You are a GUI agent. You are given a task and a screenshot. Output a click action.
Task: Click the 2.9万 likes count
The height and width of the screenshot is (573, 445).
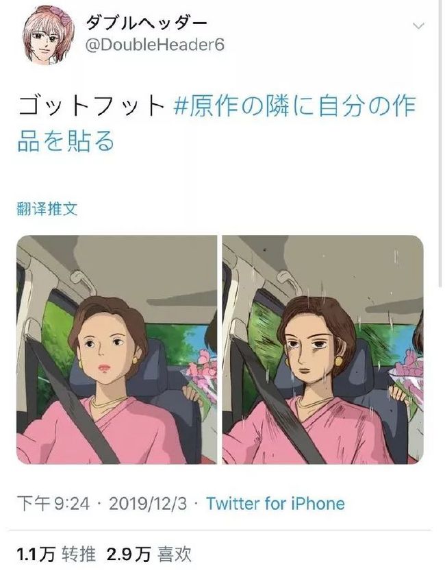point(129,554)
